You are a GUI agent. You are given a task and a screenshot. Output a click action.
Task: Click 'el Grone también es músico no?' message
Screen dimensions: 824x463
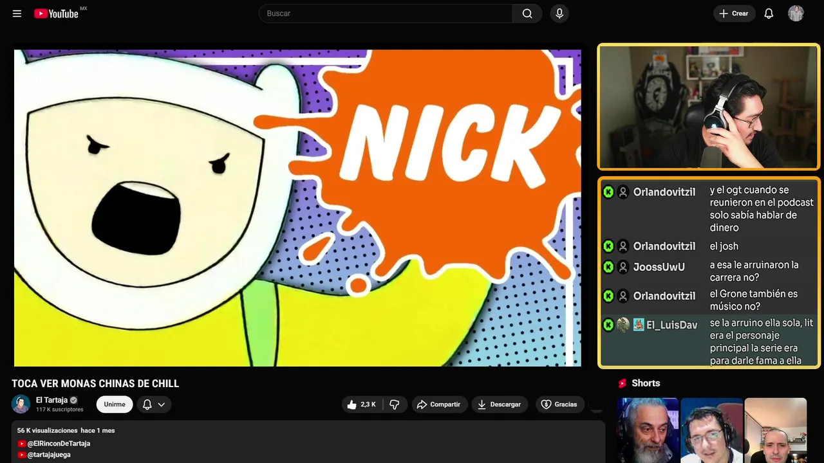pyautogui.click(x=754, y=300)
